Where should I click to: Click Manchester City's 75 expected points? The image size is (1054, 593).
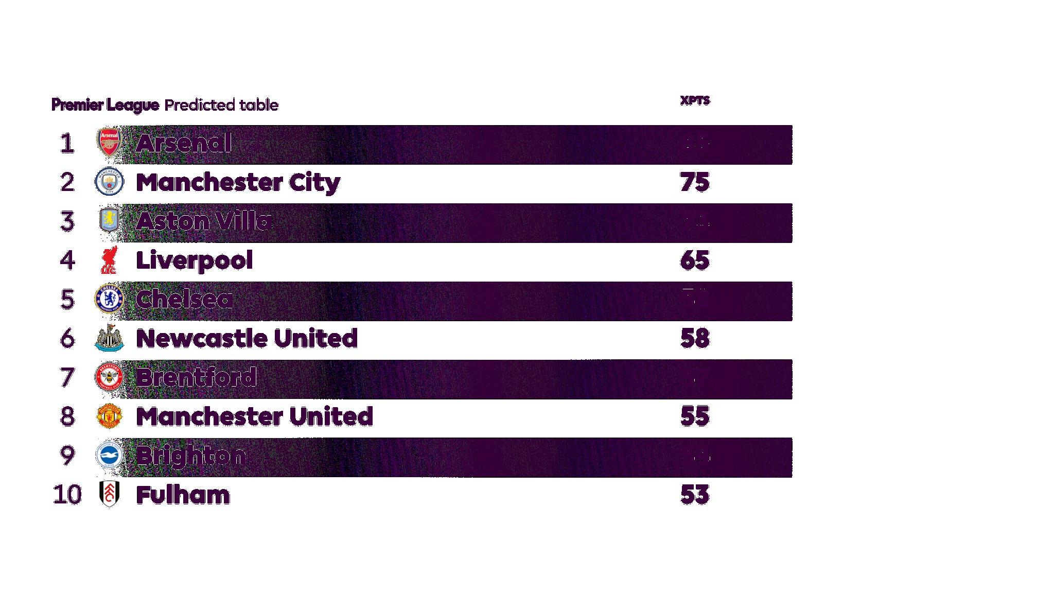click(x=695, y=182)
